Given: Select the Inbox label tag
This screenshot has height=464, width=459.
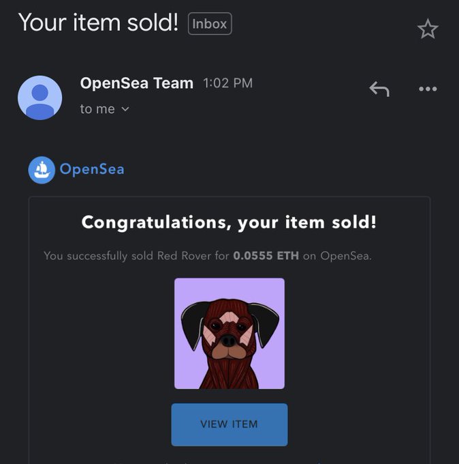Looking at the screenshot, I should (x=210, y=24).
